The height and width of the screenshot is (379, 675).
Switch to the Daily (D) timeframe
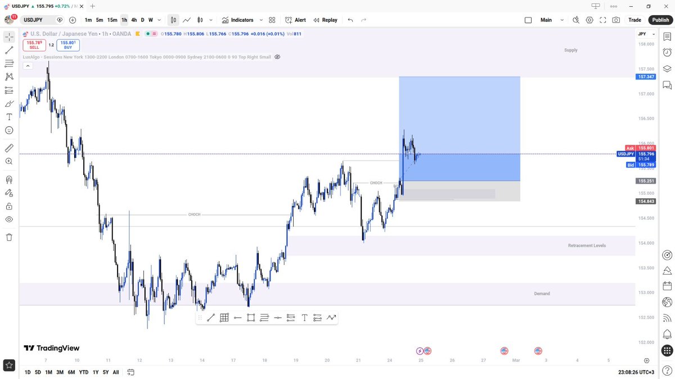coord(142,20)
